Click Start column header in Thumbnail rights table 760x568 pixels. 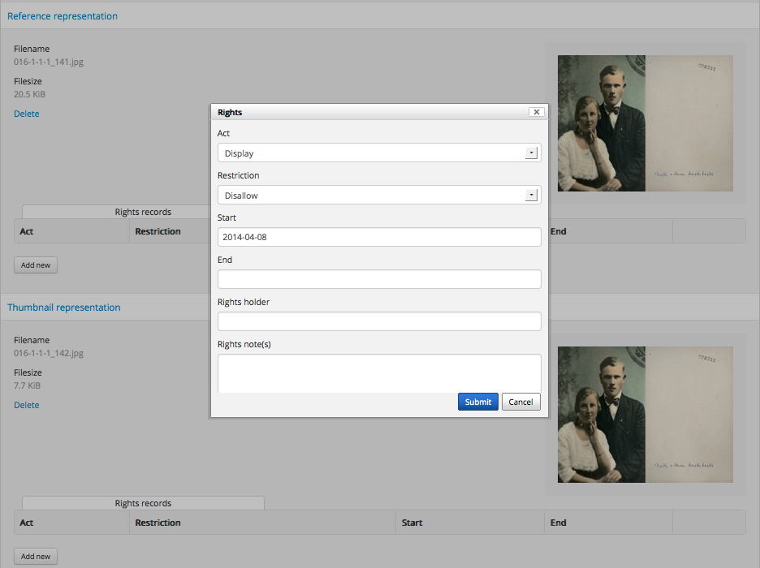(x=412, y=523)
